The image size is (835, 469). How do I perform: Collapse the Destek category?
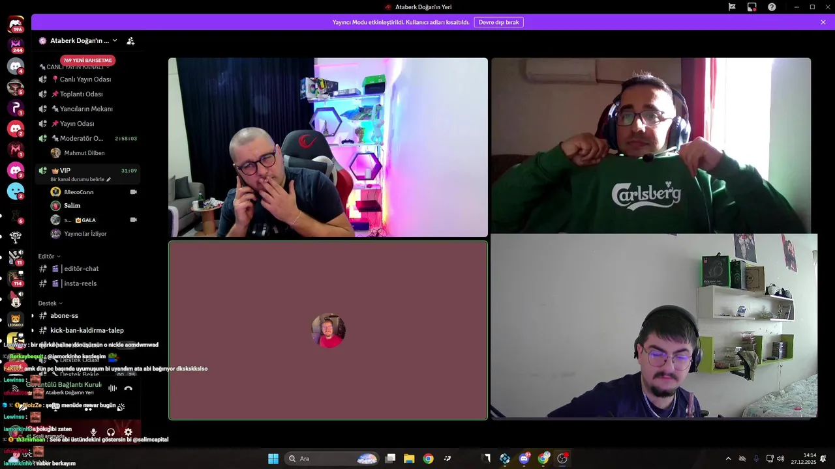pos(50,304)
